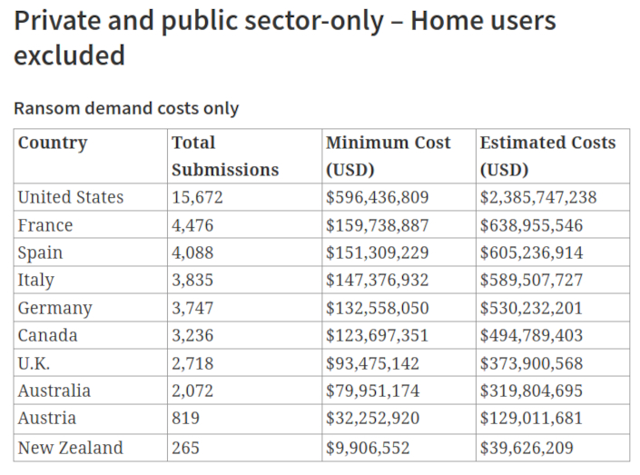Click the Total Submissions column header
Viewport: 640px width, 475px height.
tap(225, 156)
